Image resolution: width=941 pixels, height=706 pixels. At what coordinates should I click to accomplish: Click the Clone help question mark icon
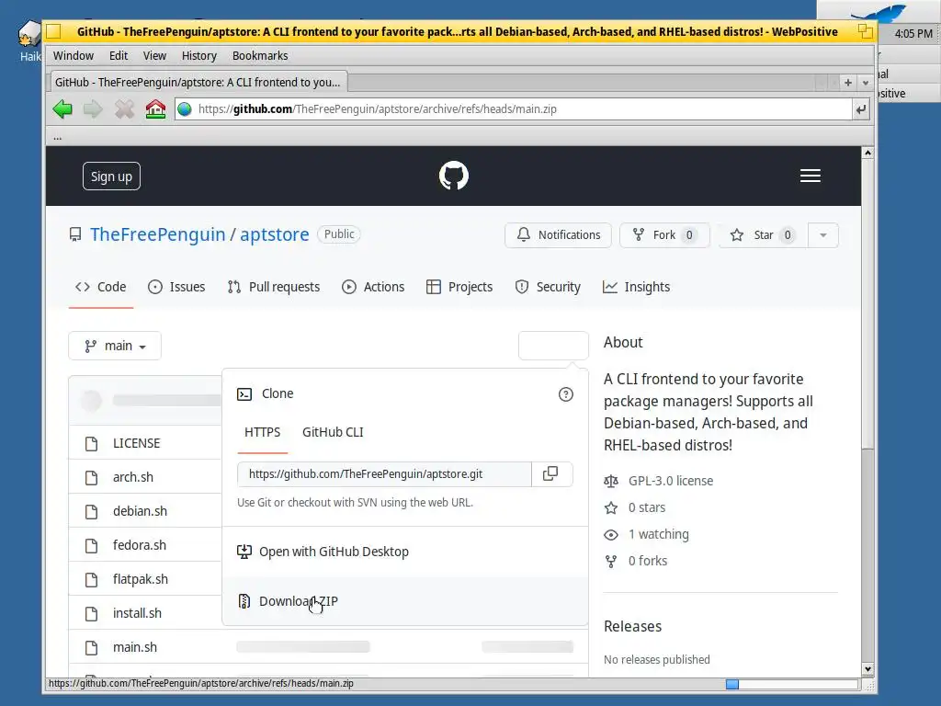(565, 394)
